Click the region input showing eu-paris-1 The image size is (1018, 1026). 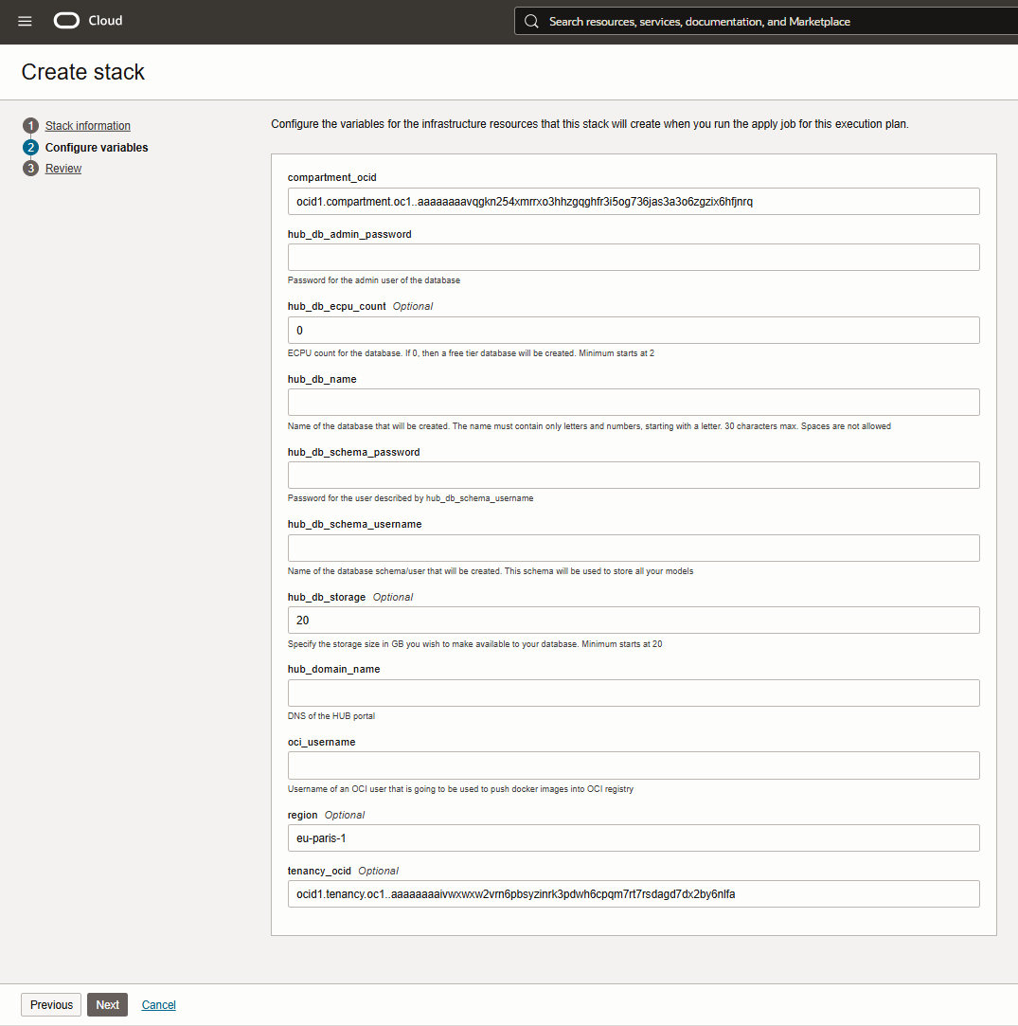pyautogui.click(x=634, y=837)
